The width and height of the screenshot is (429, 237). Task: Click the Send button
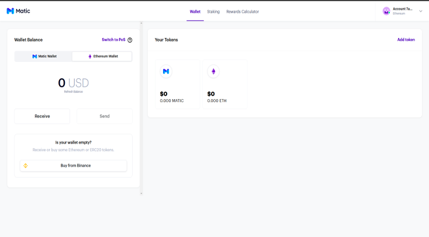tap(105, 116)
